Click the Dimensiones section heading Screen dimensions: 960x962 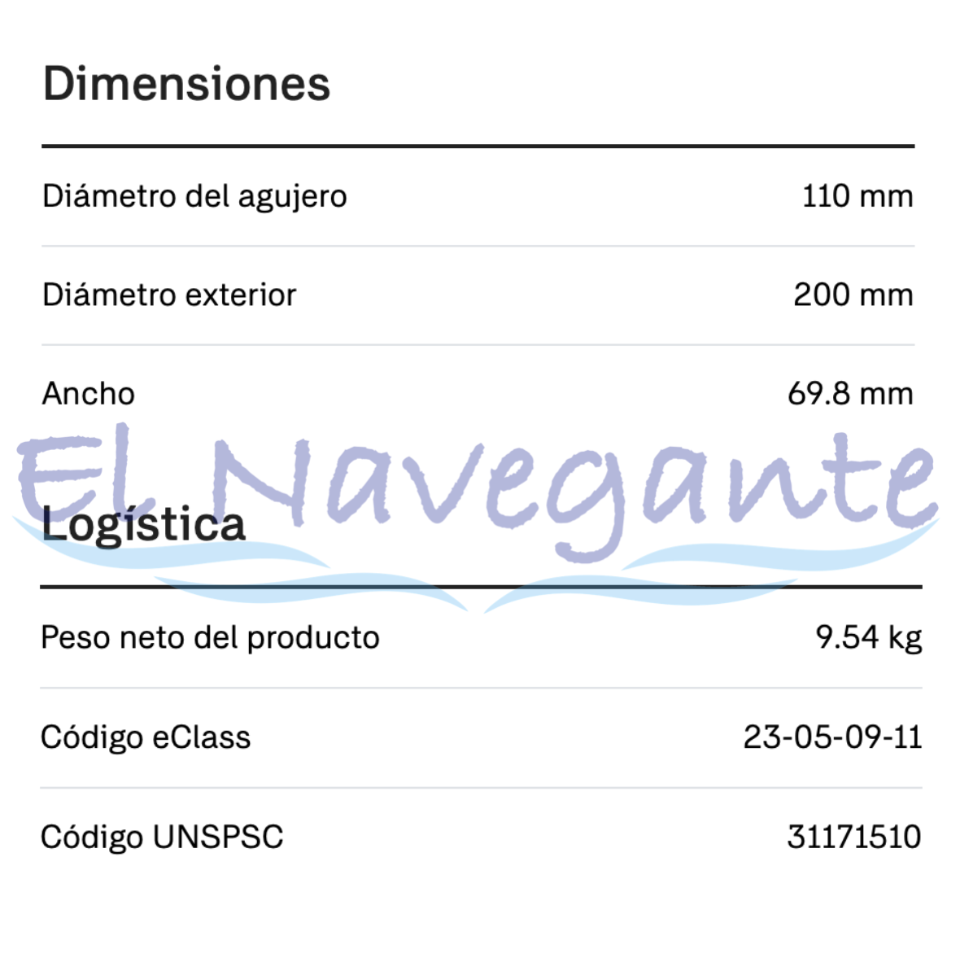coord(186,84)
